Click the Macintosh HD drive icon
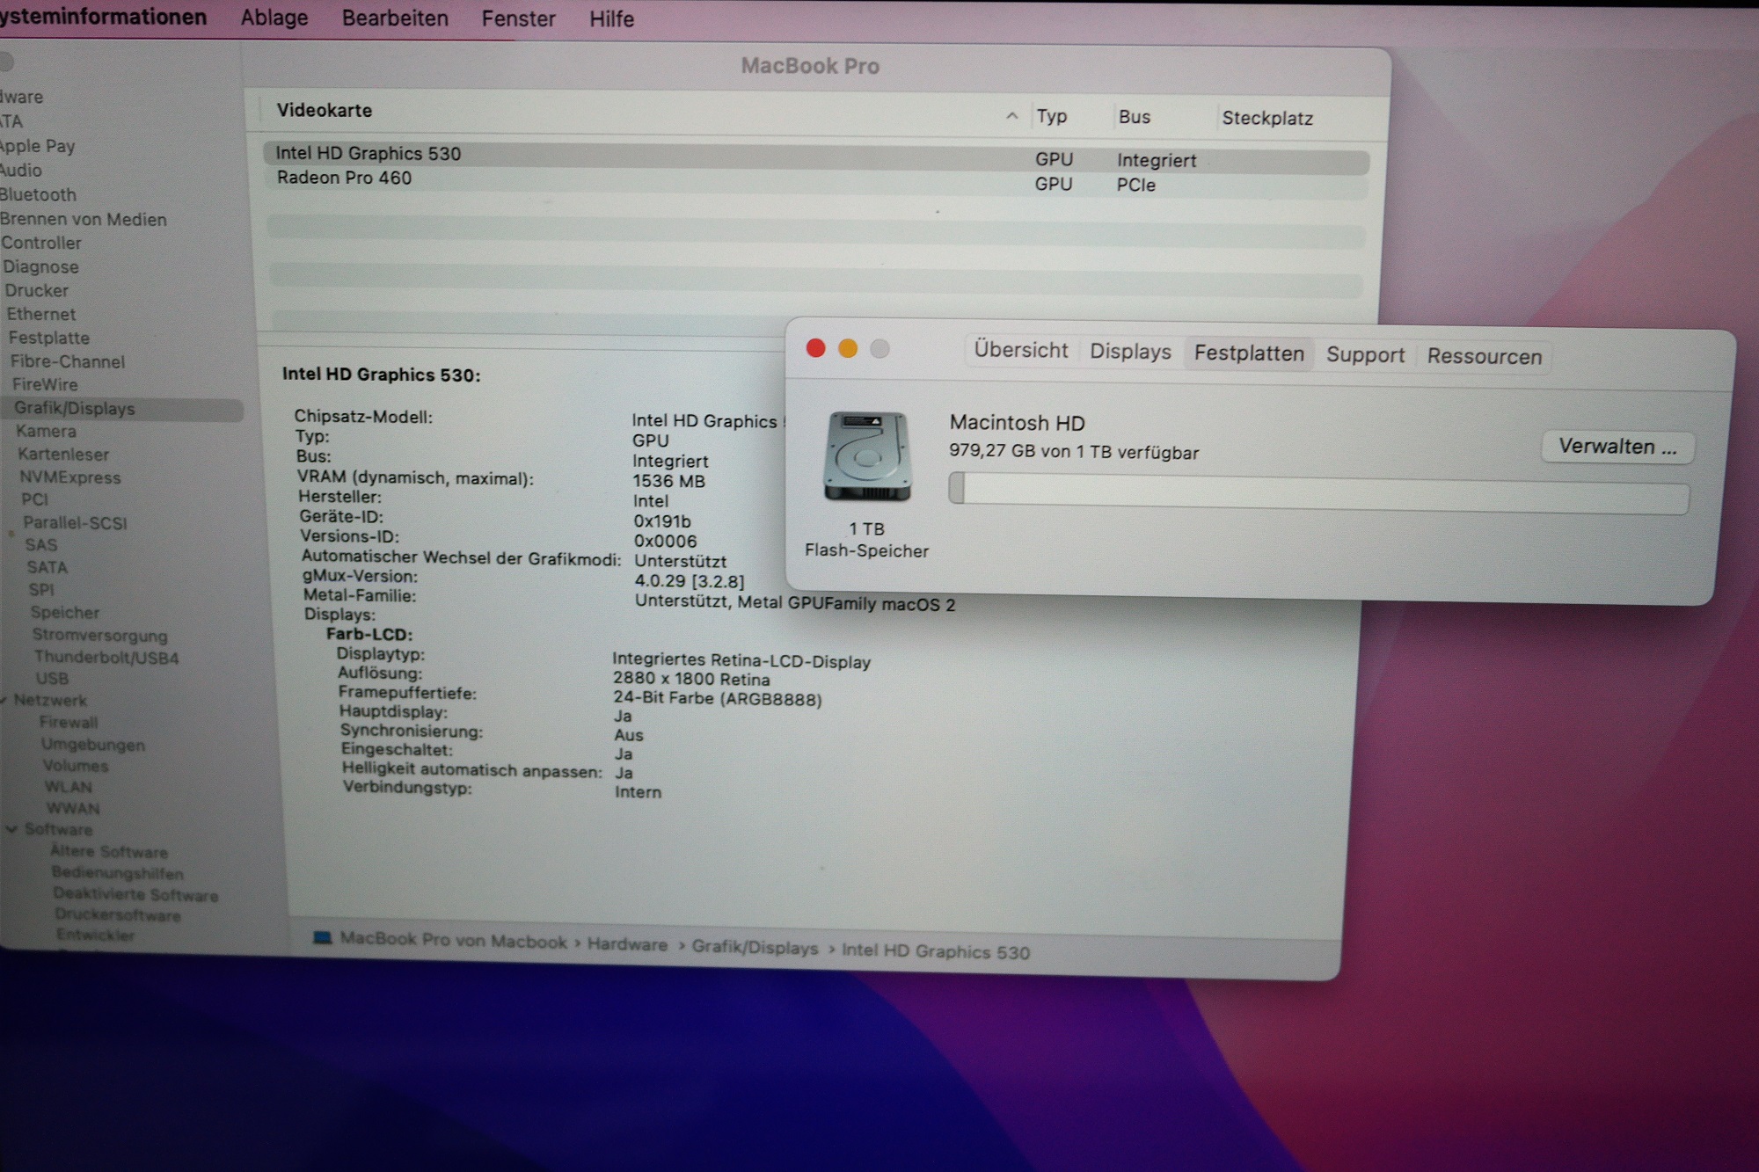This screenshot has height=1172, width=1759. (x=866, y=456)
